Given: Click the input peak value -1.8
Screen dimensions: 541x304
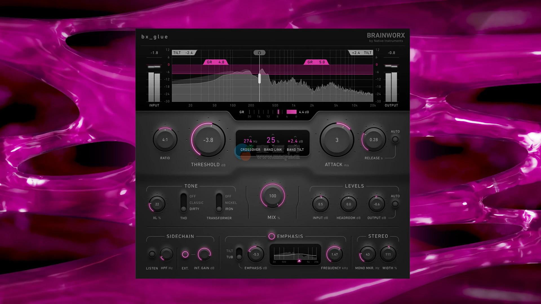Looking at the screenshot, I should 154,53.
